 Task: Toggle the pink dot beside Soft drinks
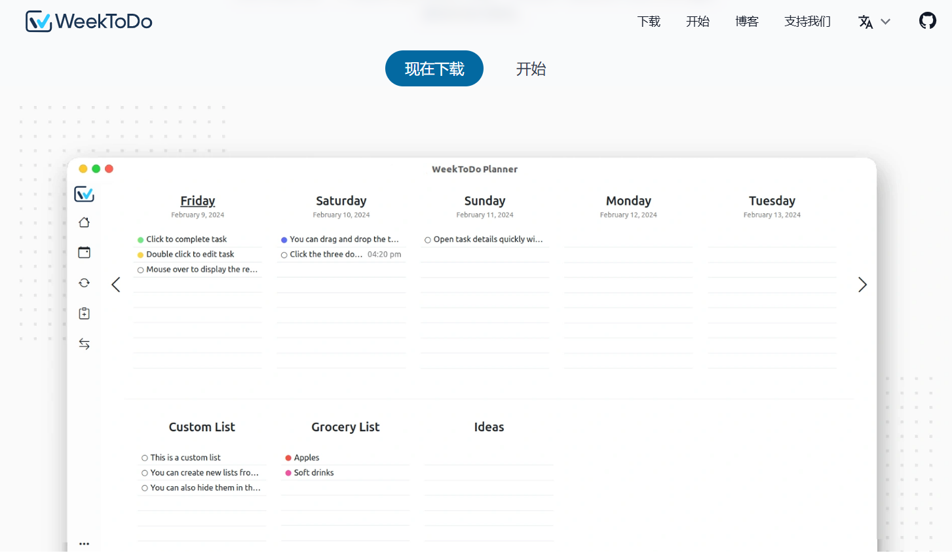(288, 473)
